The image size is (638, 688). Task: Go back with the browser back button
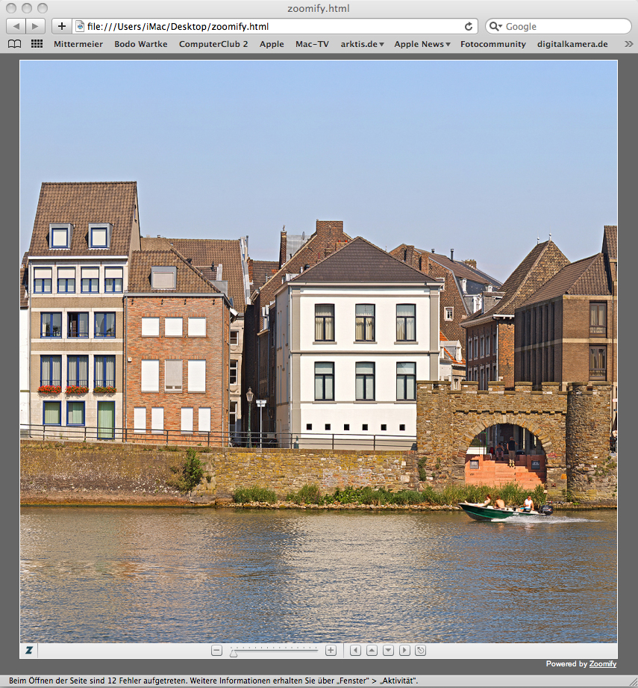pos(16,26)
